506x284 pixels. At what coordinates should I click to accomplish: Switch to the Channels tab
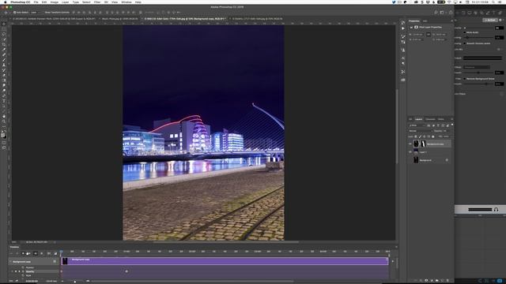point(430,119)
